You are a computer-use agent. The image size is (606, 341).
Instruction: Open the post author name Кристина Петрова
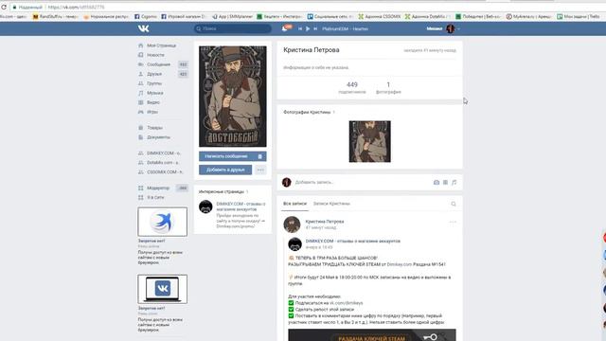[325, 222]
